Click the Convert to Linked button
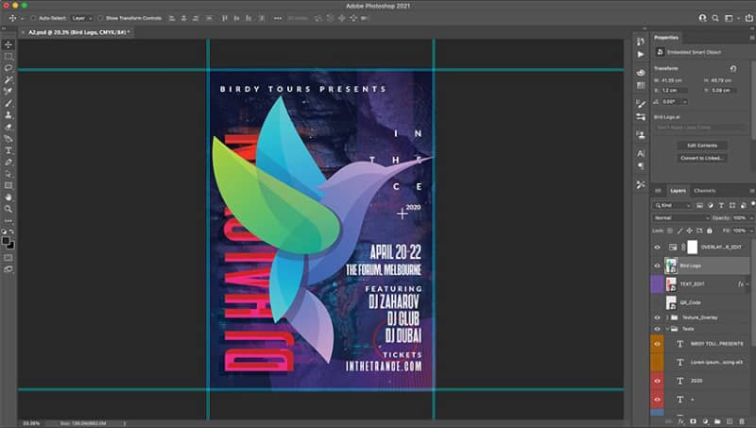The width and height of the screenshot is (756, 428). click(702, 158)
